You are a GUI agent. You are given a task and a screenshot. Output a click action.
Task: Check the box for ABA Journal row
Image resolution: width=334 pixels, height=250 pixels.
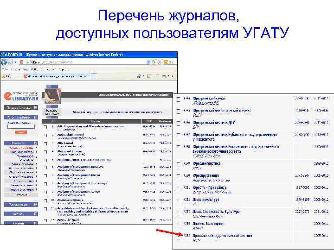point(45,144)
